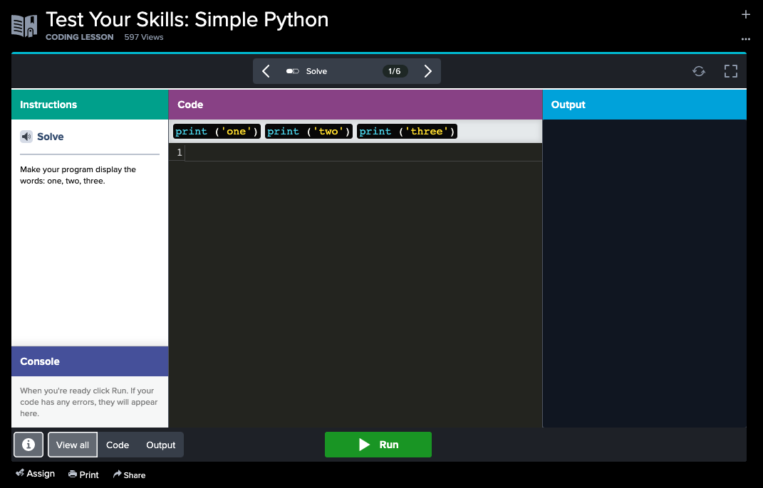Insert the print ('three') code block
Image resolution: width=763 pixels, height=488 pixels.
point(407,131)
